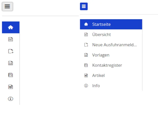Select the Startseite menu item

(x=101, y=24)
